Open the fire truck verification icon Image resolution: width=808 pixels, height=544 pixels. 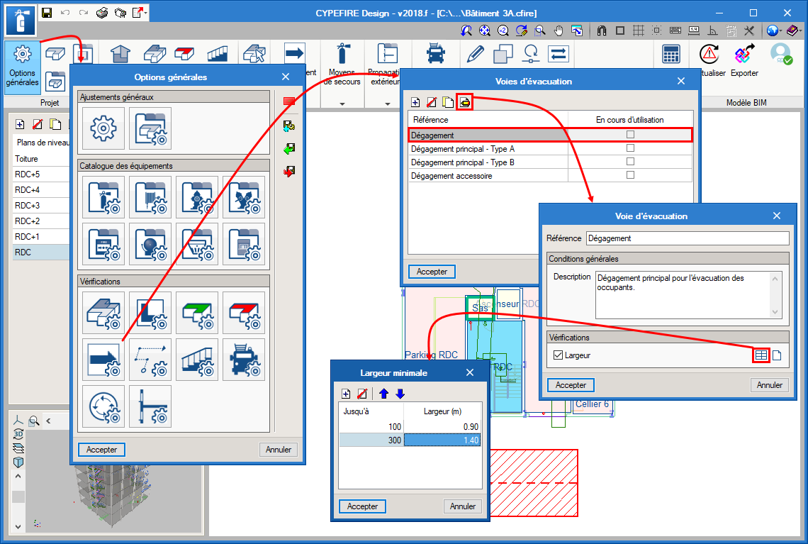(244, 360)
